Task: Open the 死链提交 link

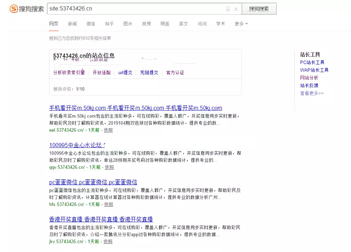Action: click(x=149, y=73)
